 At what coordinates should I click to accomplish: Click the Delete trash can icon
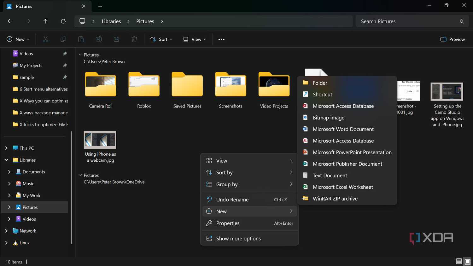point(134,39)
